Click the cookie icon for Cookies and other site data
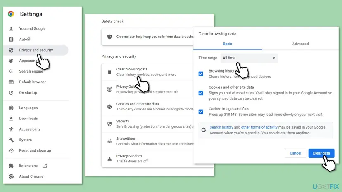Viewport: 342px width, 192px height. tap(109, 107)
